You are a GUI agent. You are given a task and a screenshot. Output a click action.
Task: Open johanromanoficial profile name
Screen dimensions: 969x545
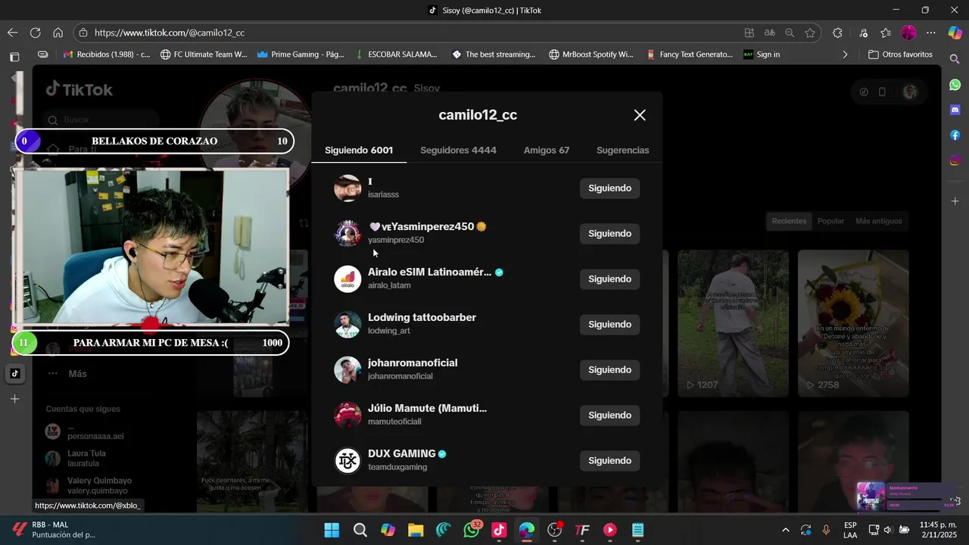413,363
